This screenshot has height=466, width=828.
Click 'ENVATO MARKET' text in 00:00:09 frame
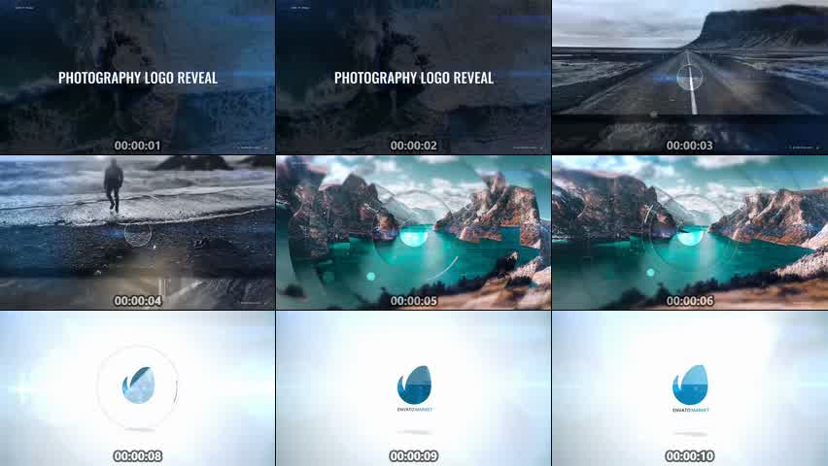[x=415, y=410]
